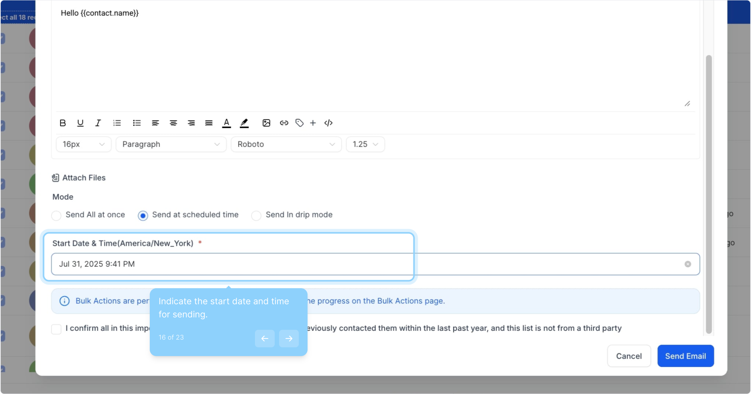
Task: Expand the Paragraph style dropdown
Action: pos(171,144)
